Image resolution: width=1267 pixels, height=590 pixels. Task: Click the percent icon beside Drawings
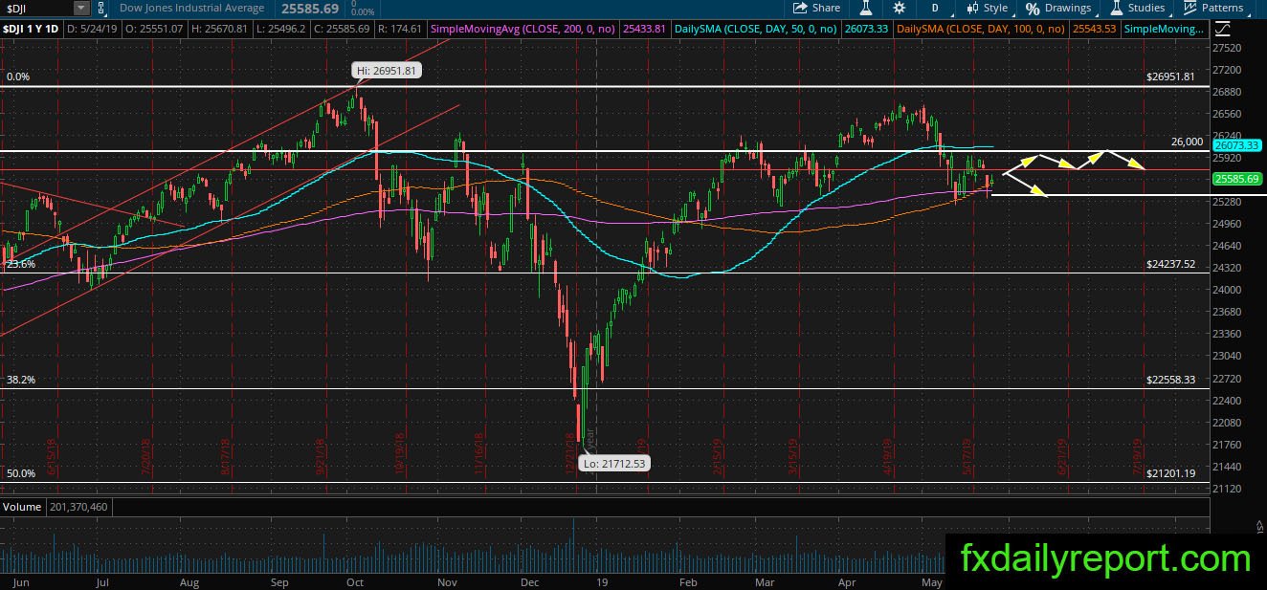pos(1034,8)
